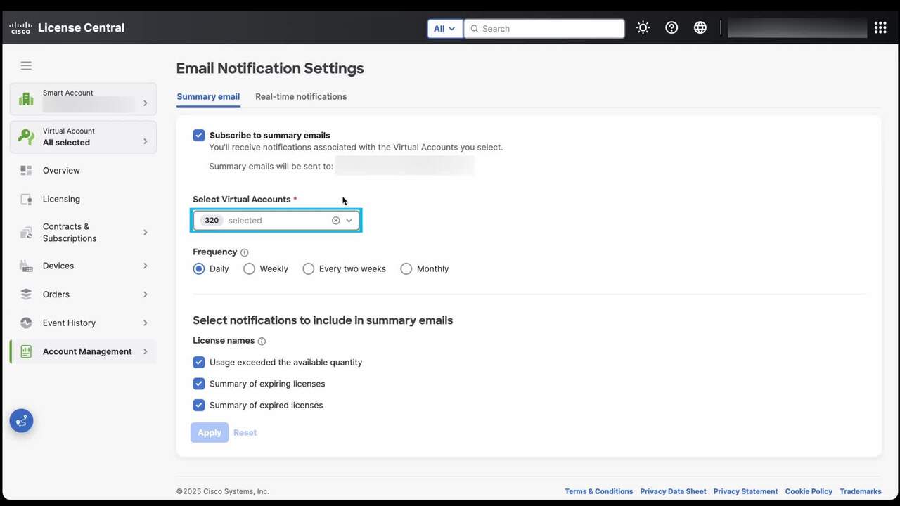Open the apps grid launcher icon
The image size is (900, 506).
pos(880,28)
